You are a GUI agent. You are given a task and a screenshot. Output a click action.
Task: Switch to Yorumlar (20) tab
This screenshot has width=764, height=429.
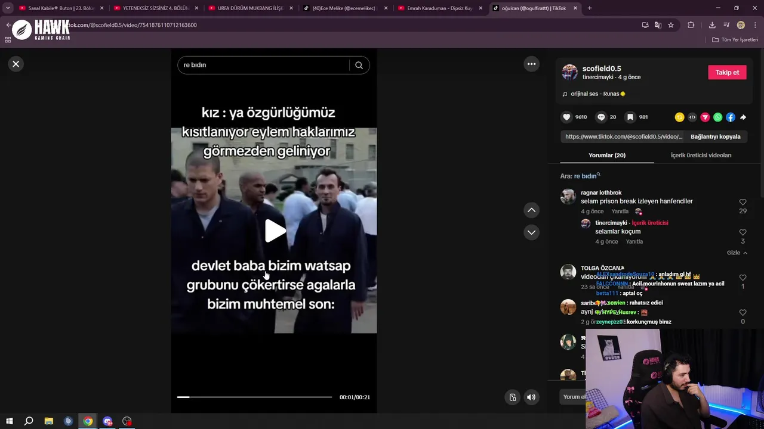point(607,155)
